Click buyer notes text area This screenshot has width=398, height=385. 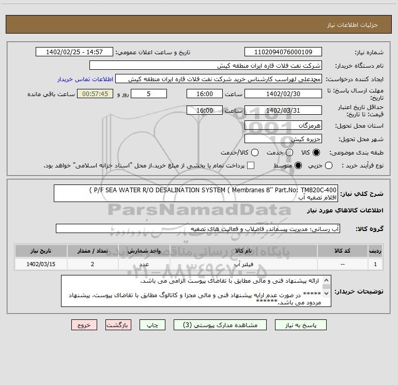(x=196, y=291)
